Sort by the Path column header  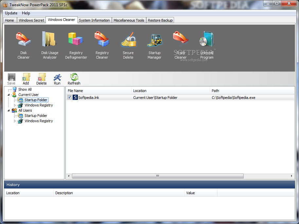(252, 91)
